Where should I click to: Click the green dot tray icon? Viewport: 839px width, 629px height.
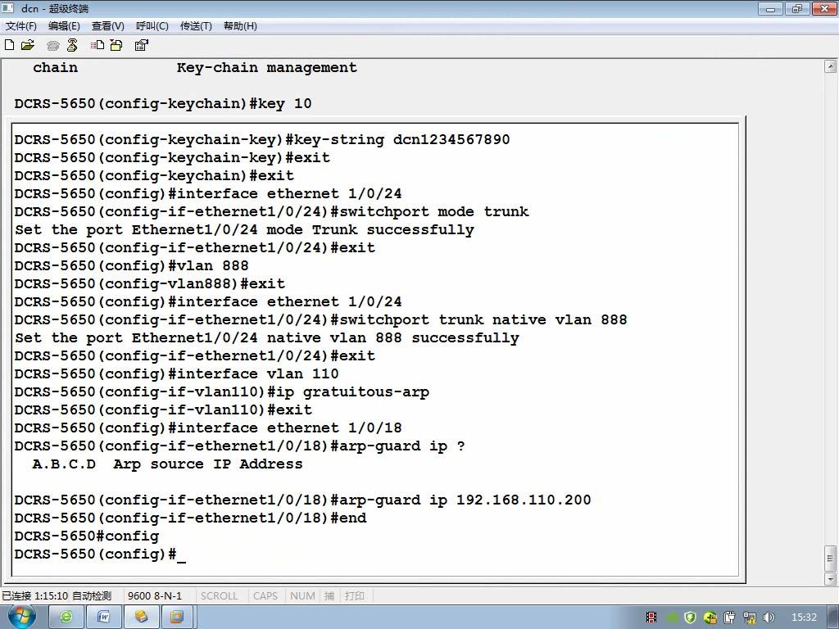[672, 618]
